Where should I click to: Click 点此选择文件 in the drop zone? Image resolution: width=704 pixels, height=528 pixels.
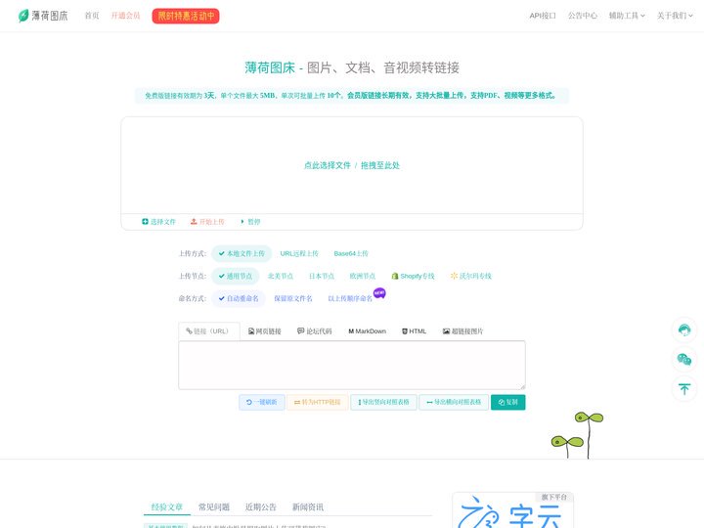tap(328, 165)
